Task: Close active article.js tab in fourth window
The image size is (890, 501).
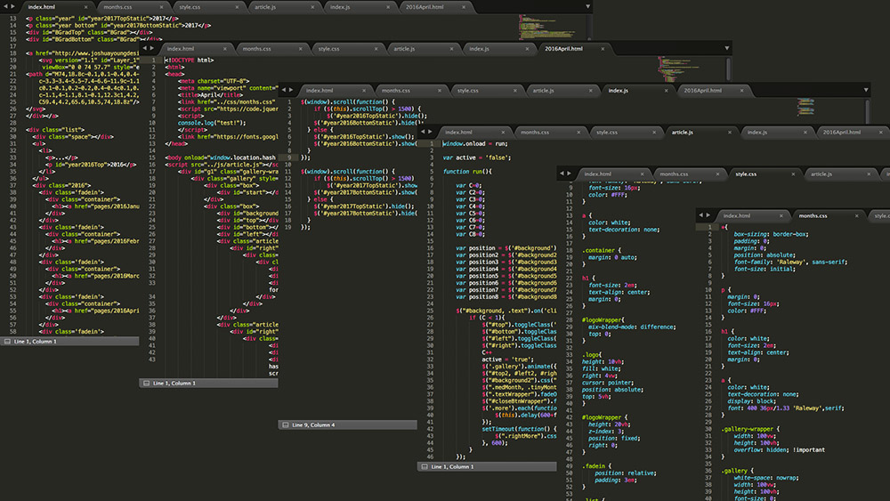Action: 730,133
